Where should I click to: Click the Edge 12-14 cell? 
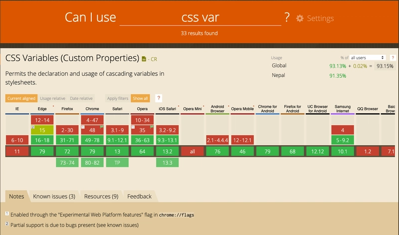click(x=42, y=120)
